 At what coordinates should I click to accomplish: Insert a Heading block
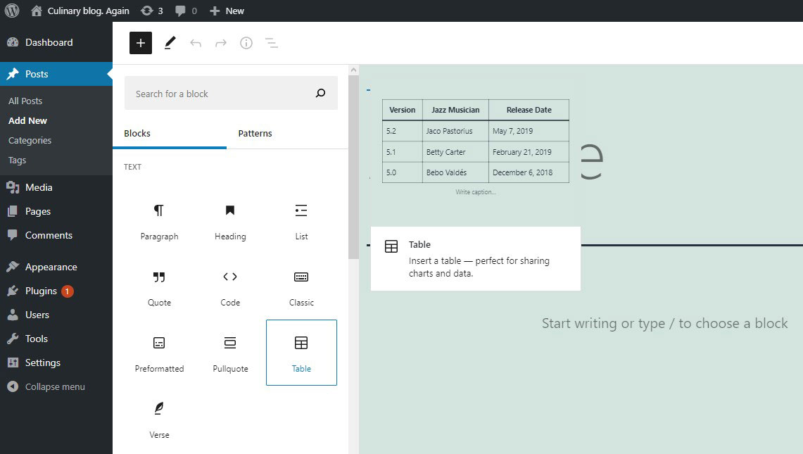230,221
